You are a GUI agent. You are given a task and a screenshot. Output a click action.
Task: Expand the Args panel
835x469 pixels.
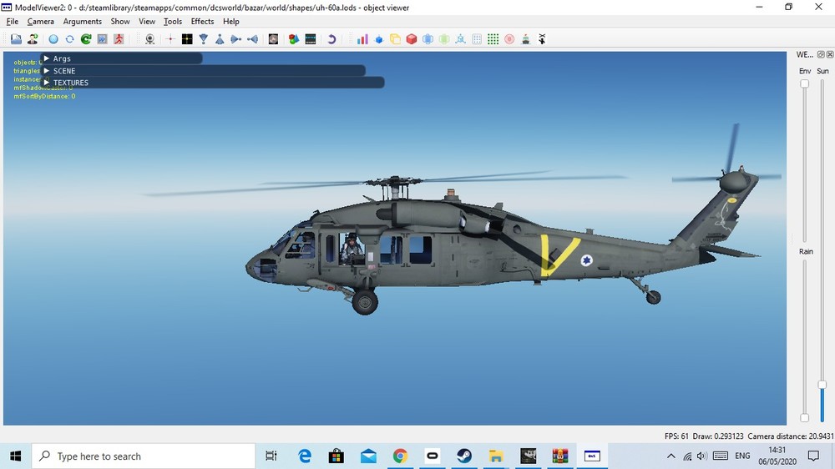46,58
